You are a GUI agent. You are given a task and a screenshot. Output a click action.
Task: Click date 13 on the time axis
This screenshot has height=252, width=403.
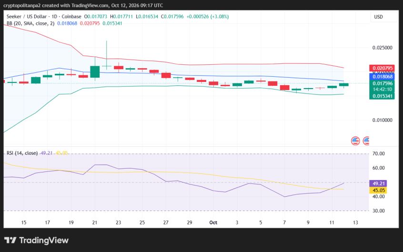pos(355,222)
